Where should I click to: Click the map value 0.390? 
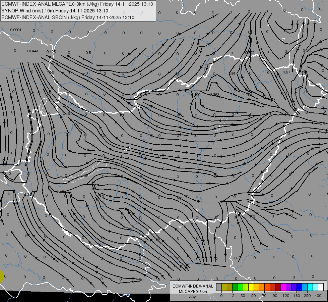(x=214, y=95)
